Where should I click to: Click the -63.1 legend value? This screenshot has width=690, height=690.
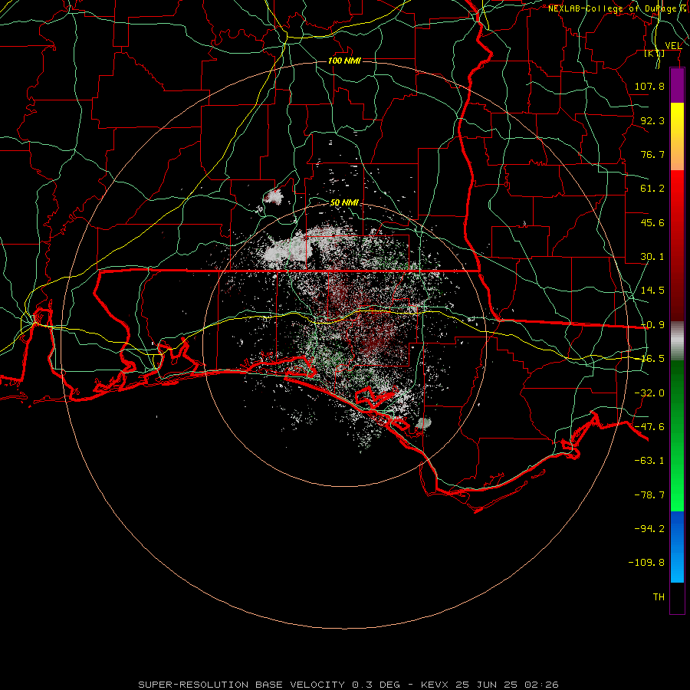coord(649,461)
